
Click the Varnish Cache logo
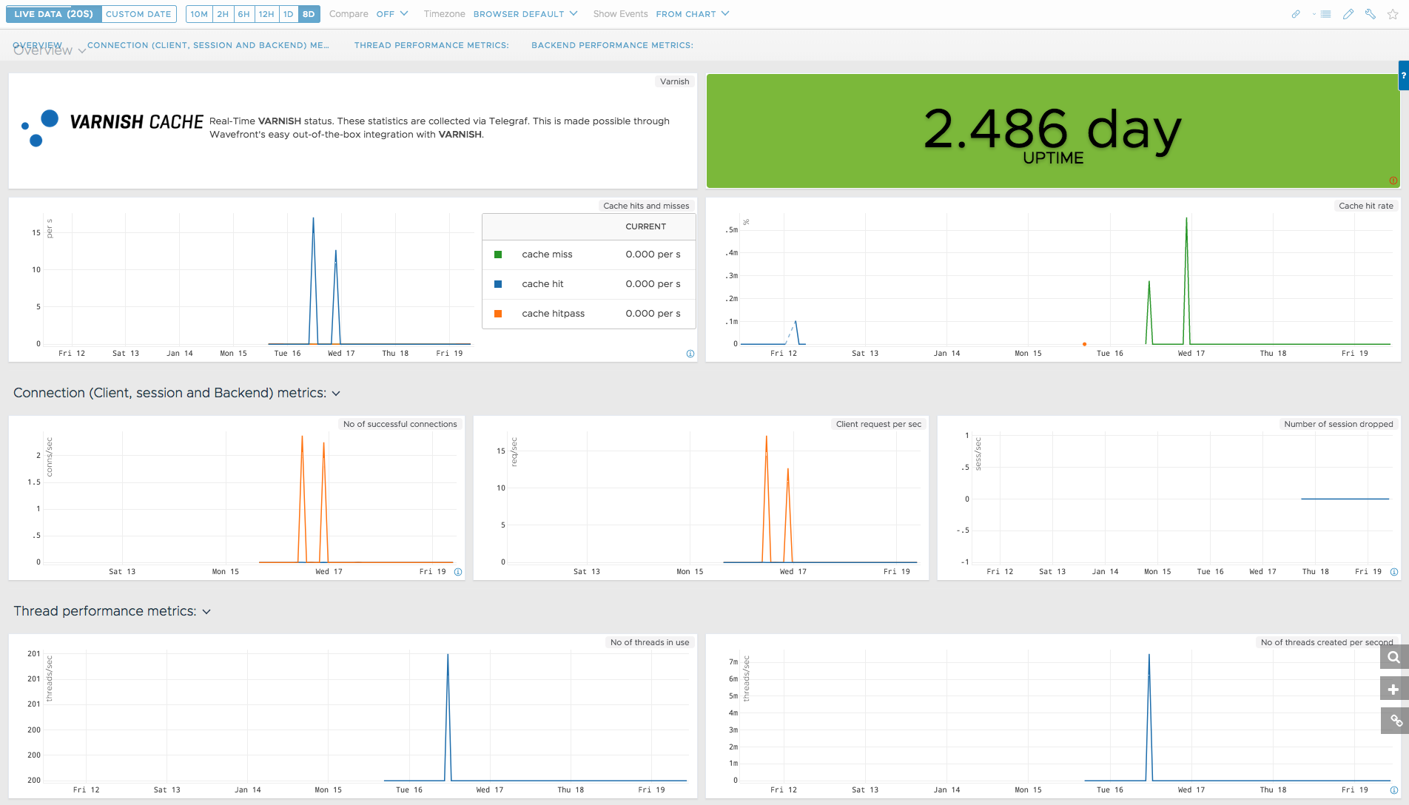tap(112, 127)
